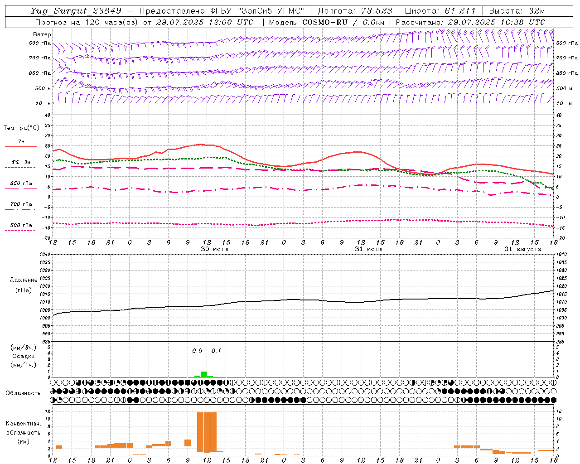Click the Прогноз на 120 часа(ов) text
The image size is (580, 464).
coord(87,22)
